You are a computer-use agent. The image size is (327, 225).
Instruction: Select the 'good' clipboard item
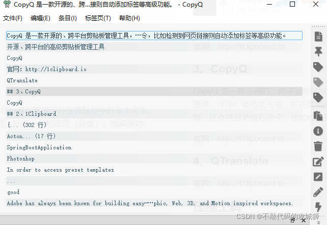(154, 192)
